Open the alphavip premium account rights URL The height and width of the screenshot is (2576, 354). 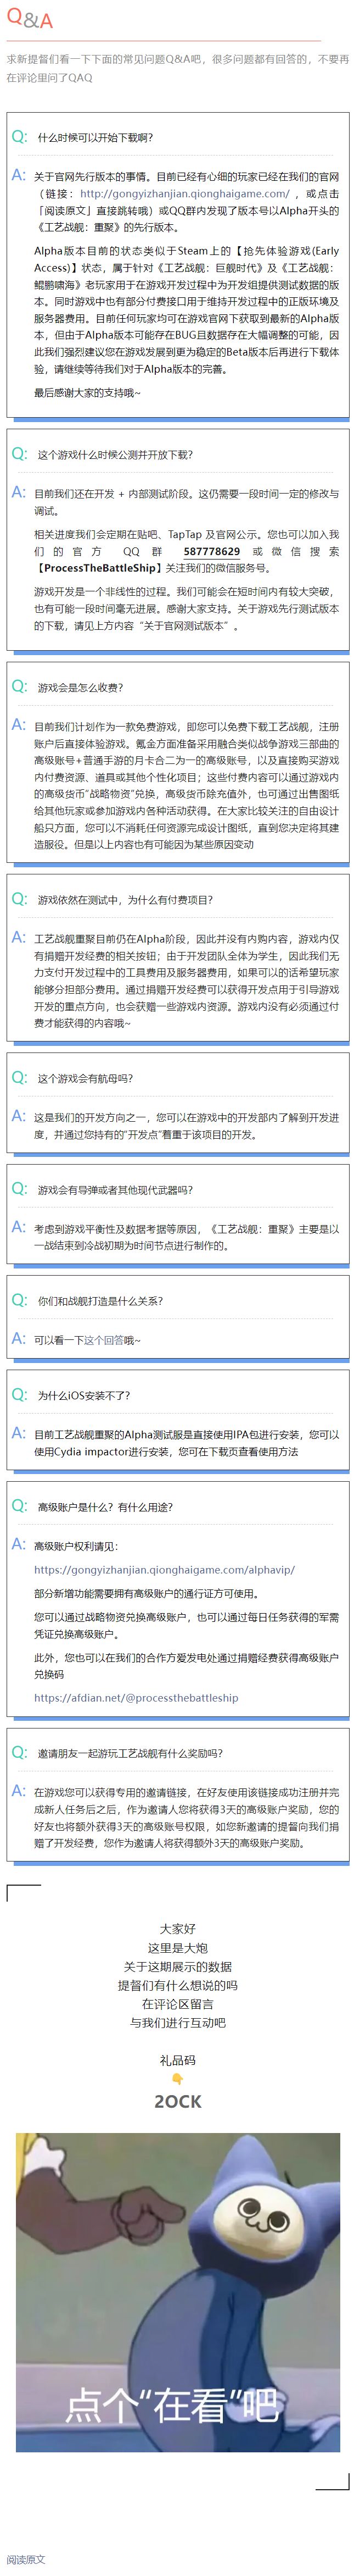(164, 1570)
